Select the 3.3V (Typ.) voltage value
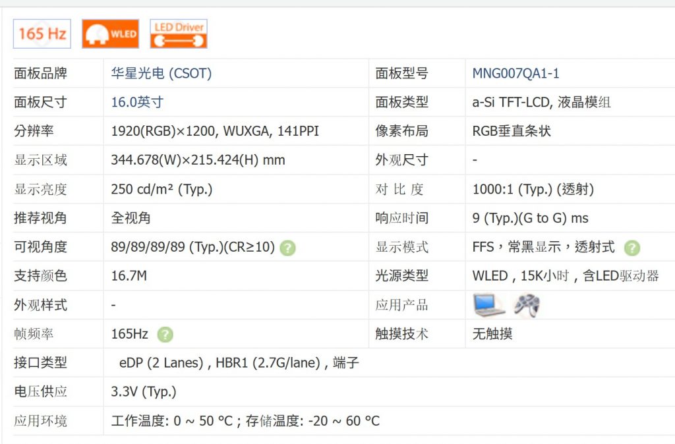675x444 pixels. [144, 391]
